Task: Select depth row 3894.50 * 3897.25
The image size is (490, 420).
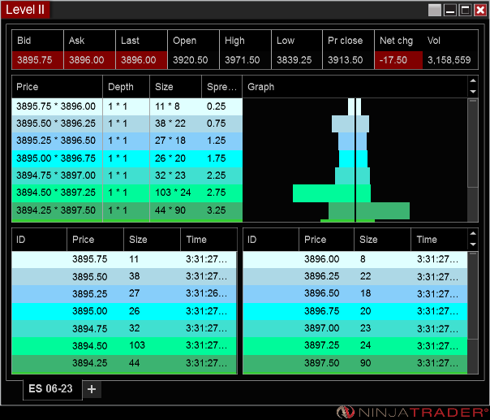Action: pyautogui.click(x=127, y=193)
